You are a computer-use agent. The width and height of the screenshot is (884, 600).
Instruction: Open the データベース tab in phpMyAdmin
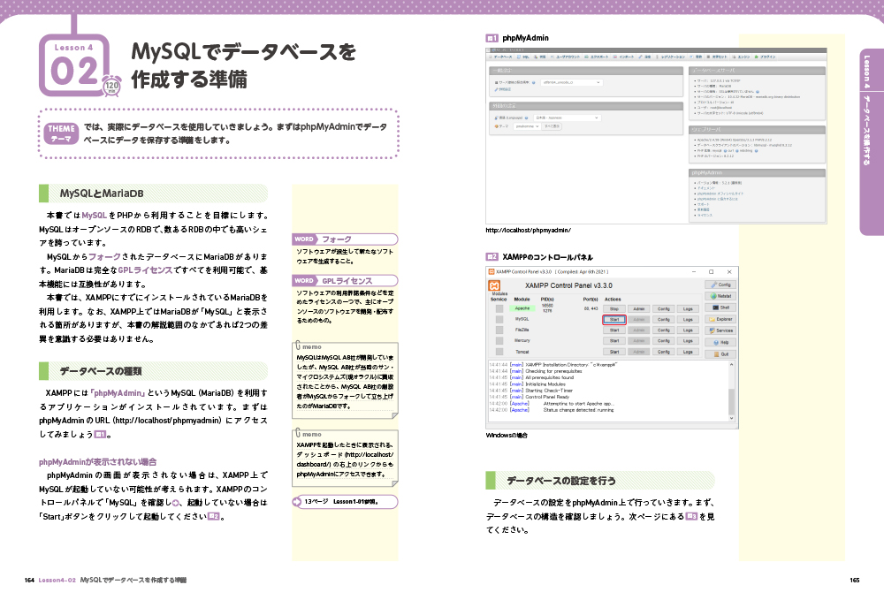tap(501, 57)
